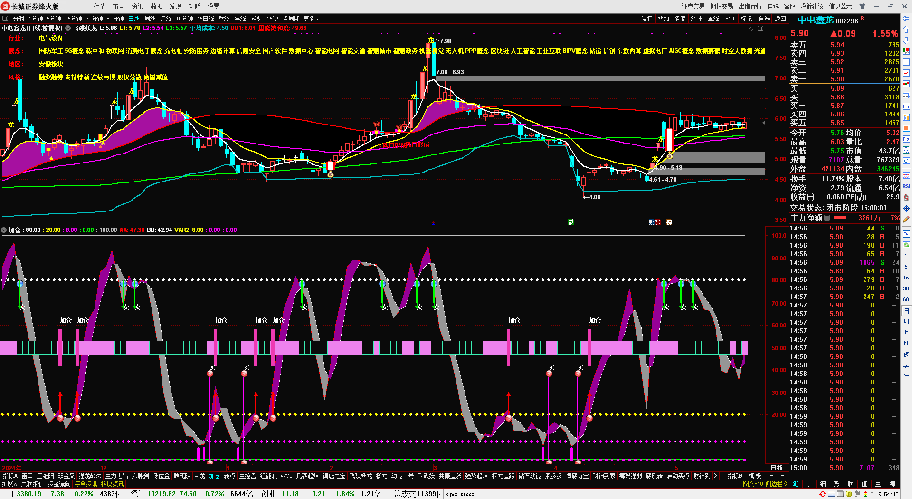The width and height of the screenshot is (912, 499).
Task: Click the red S dollar icon in sidebar
Action: click(906, 197)
